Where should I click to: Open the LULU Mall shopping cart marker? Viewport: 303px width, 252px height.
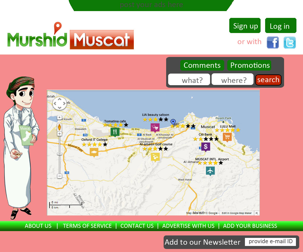[x=227, y=137]
